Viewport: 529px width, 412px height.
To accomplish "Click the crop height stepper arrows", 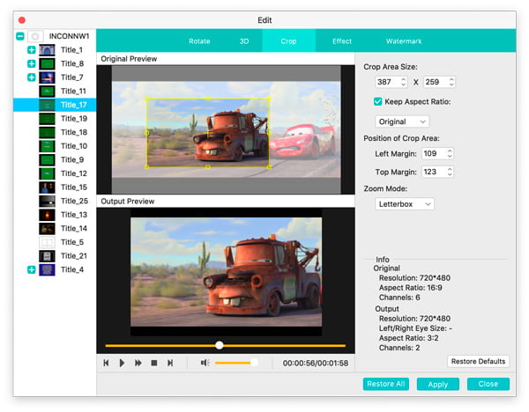I will (451, 82).
